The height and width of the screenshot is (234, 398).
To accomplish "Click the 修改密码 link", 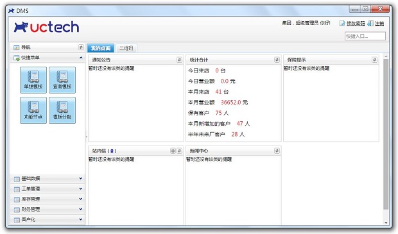I will (356, 23).
